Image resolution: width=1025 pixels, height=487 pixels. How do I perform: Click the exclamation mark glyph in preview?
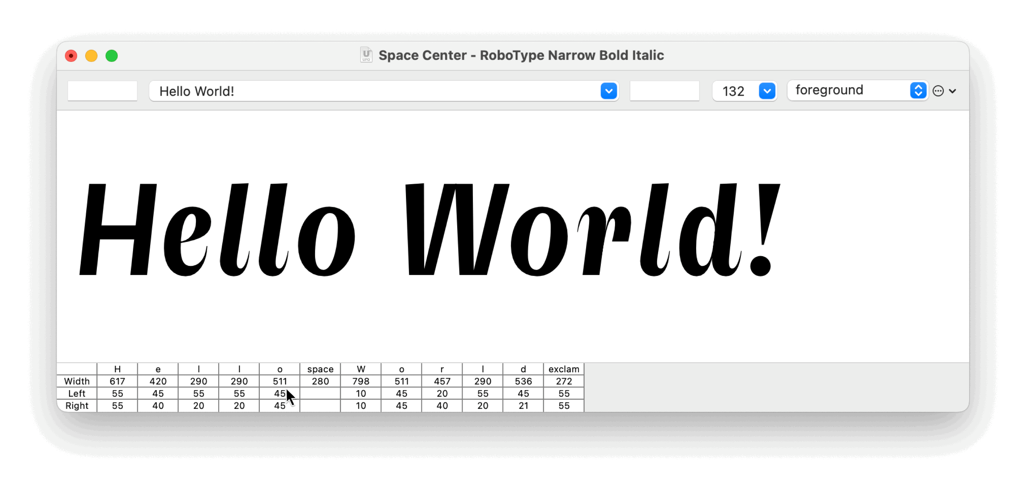pyautogui.click(x=765, y=229)
